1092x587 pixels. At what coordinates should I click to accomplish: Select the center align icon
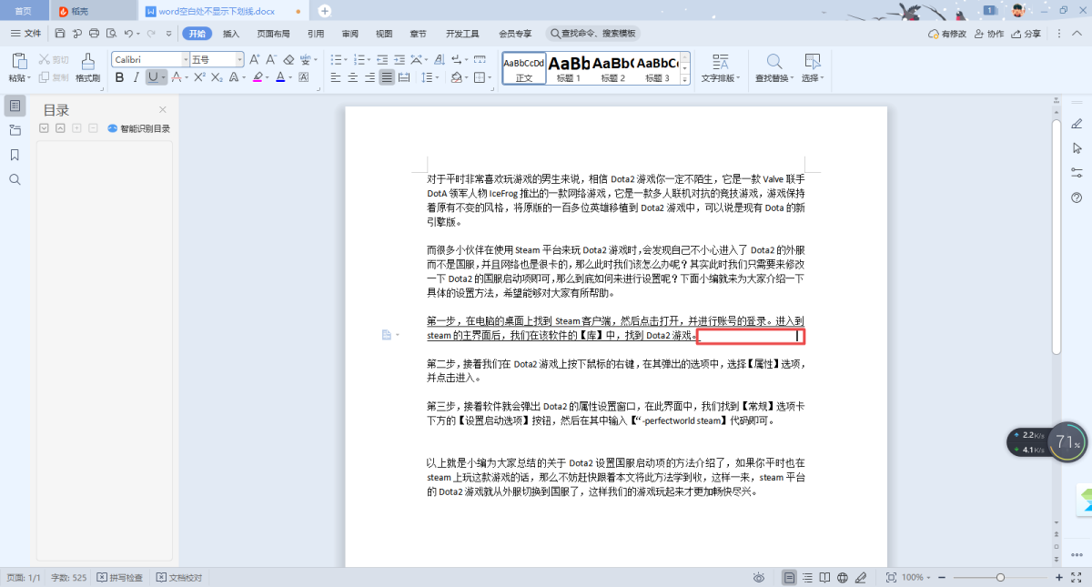(352, 77)
